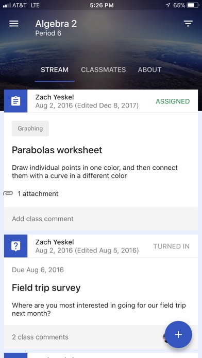Click the Add class comment field

[x=101, y=219]
